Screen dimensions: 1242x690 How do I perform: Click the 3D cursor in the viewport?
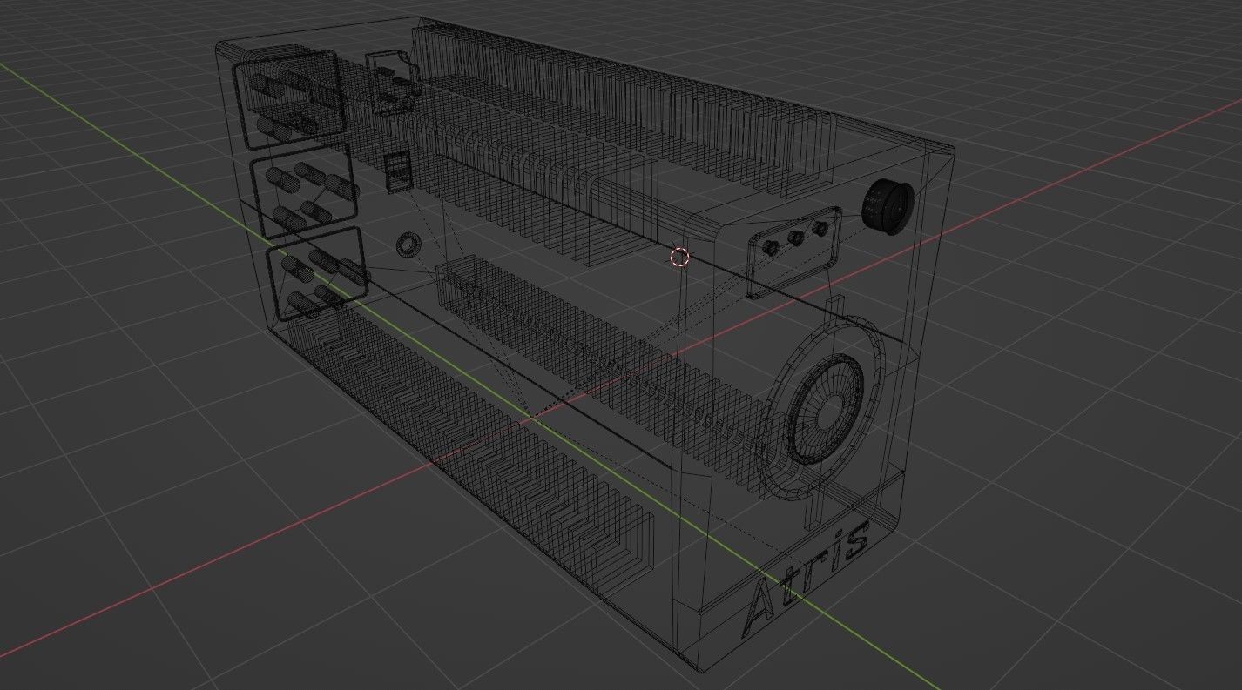pyautogui.click(x=680, y=257)
